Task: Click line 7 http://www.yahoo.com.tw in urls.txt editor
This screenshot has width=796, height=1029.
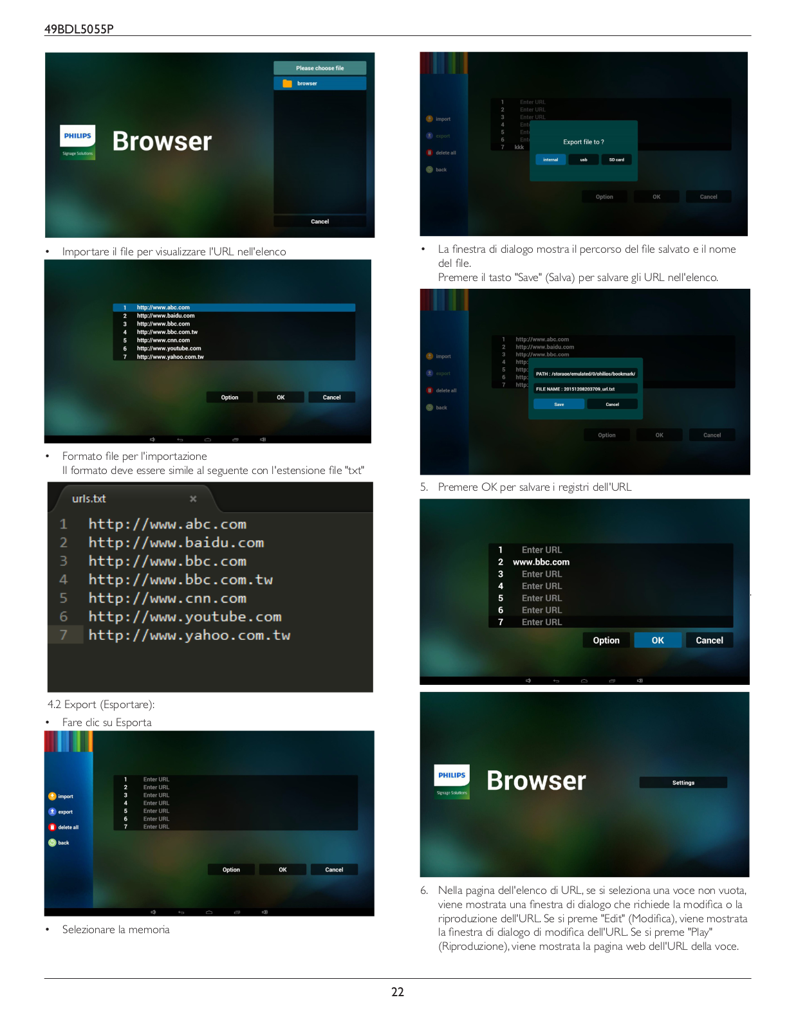Action: (x=189, y=635)
